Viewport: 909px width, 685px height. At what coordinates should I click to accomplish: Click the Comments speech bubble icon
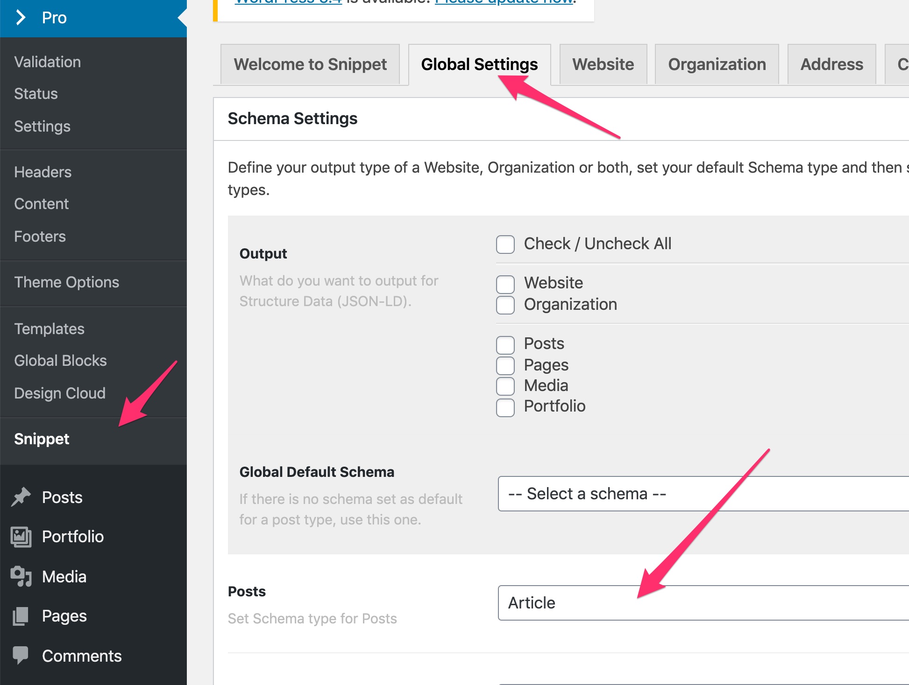click(x=21, y=655)
